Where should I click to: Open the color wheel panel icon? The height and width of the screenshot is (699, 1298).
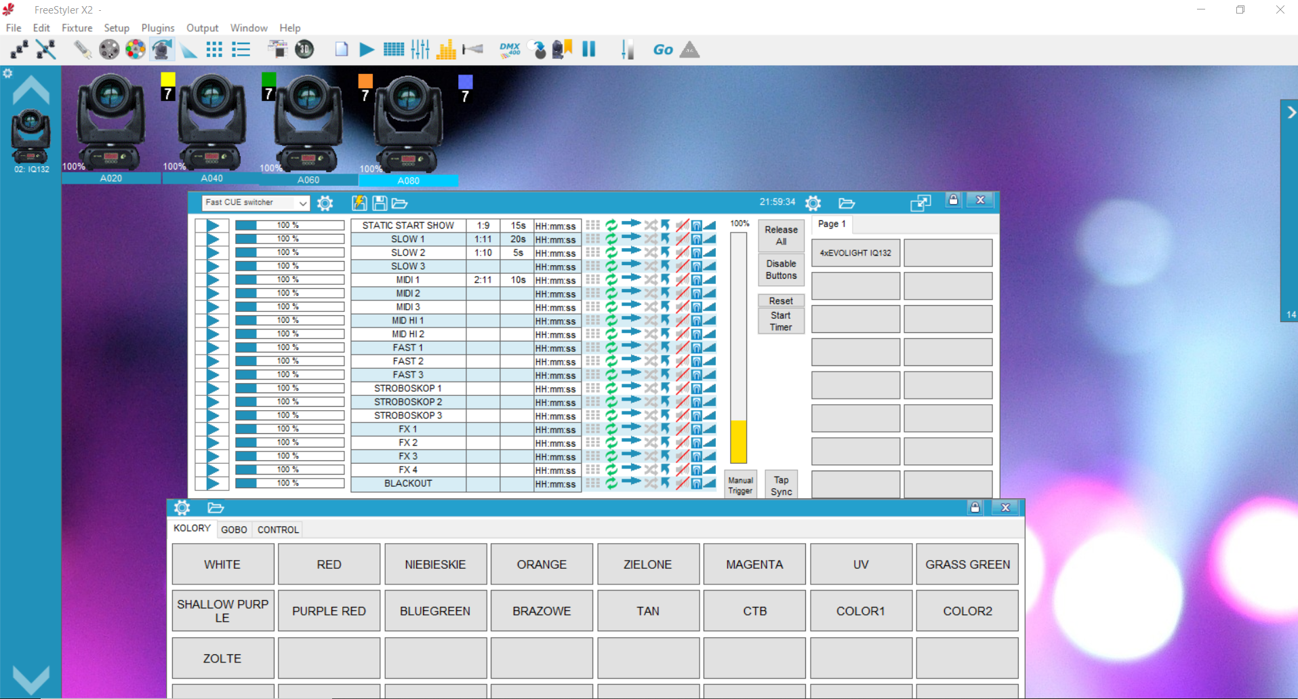pos(136,49)
